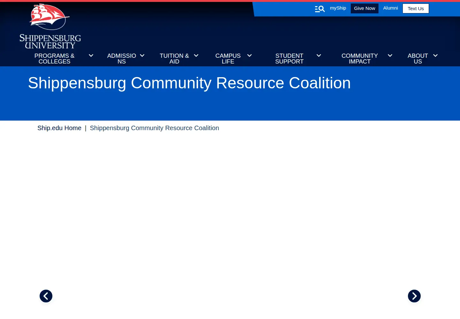
Task: Open Programs & Colleges menu item
Action: (x=54, y=59)
